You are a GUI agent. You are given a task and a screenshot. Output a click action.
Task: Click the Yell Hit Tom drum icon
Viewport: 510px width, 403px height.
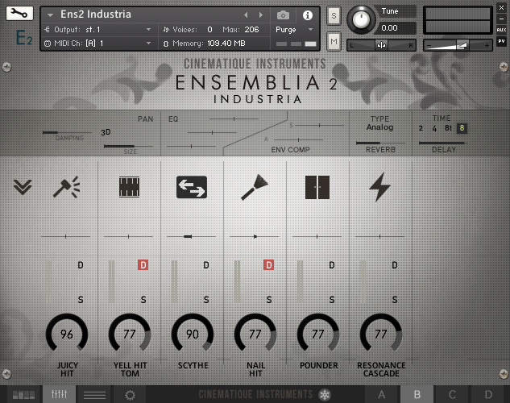click(129, 187)
